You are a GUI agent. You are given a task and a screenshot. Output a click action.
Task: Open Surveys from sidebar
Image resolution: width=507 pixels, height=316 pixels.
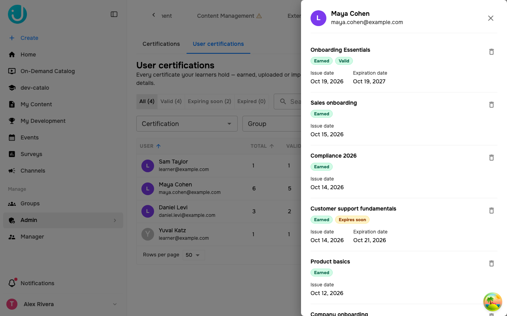(x=63, y=154)
